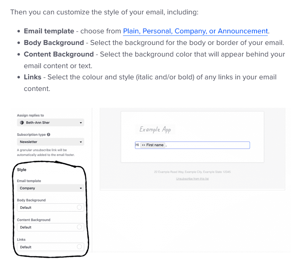This screenshot has width=299, height=270.
Task: Expand the Content Background Default selector
Action: (51, 227)
